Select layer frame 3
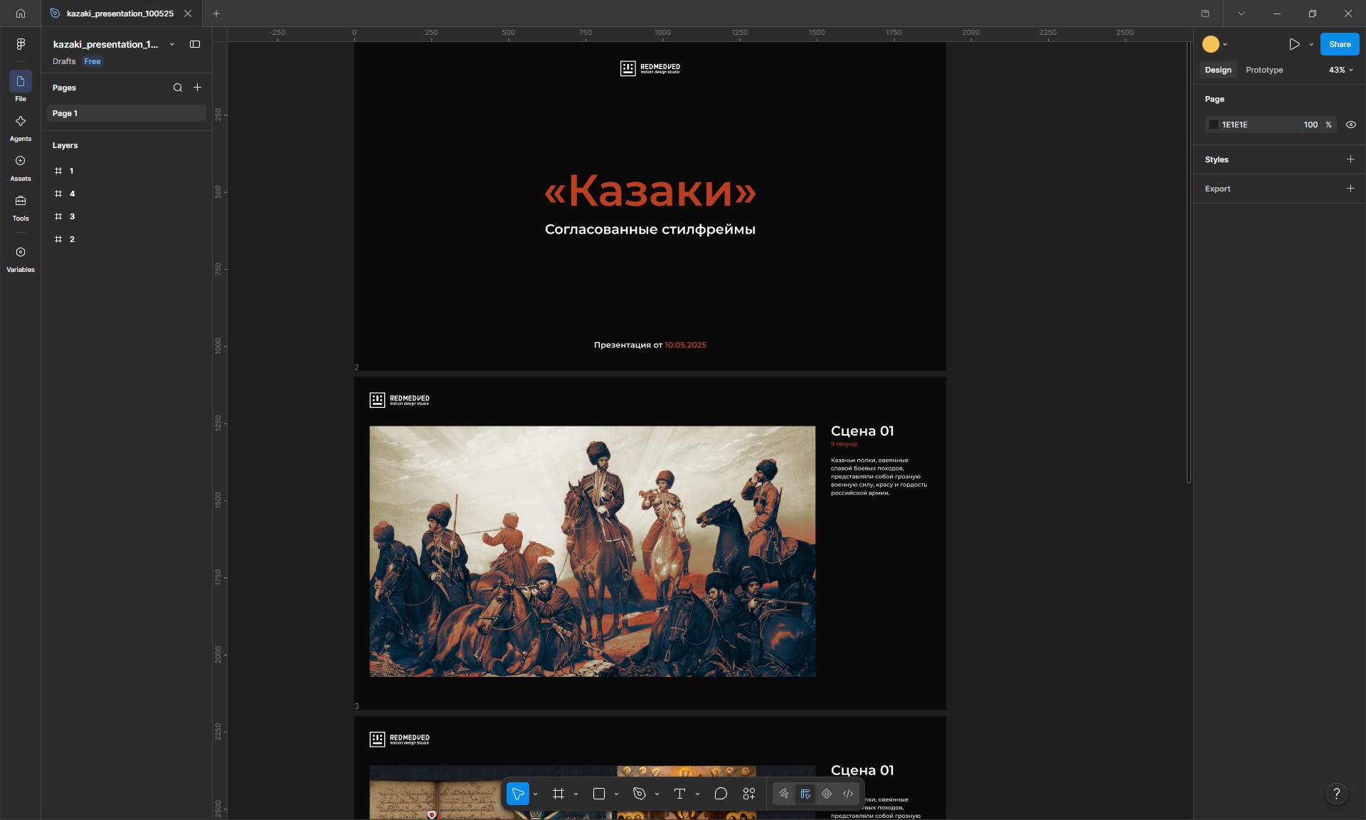This screenshot has height=820, width=1366. [127, 216]
